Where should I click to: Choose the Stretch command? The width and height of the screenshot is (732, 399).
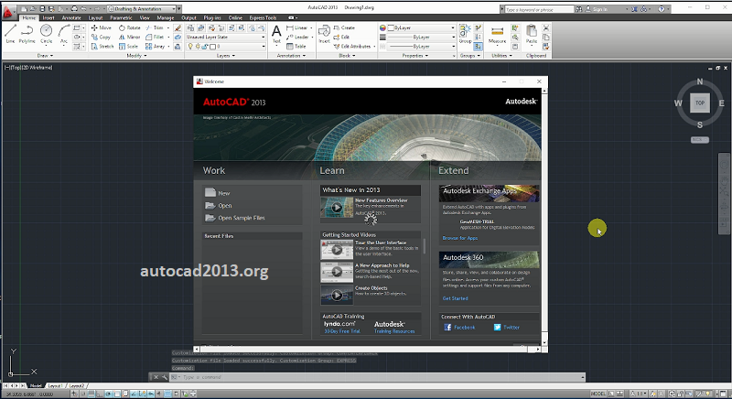point(102,46)
